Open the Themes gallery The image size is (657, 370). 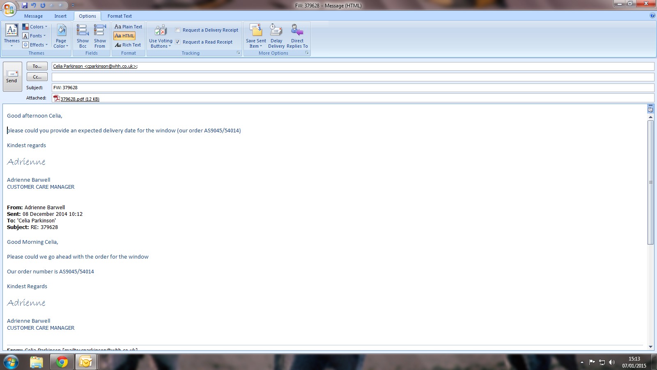(11, 35)
